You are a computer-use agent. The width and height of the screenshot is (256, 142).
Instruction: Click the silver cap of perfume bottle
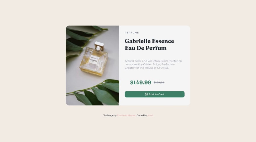[99, 46]
